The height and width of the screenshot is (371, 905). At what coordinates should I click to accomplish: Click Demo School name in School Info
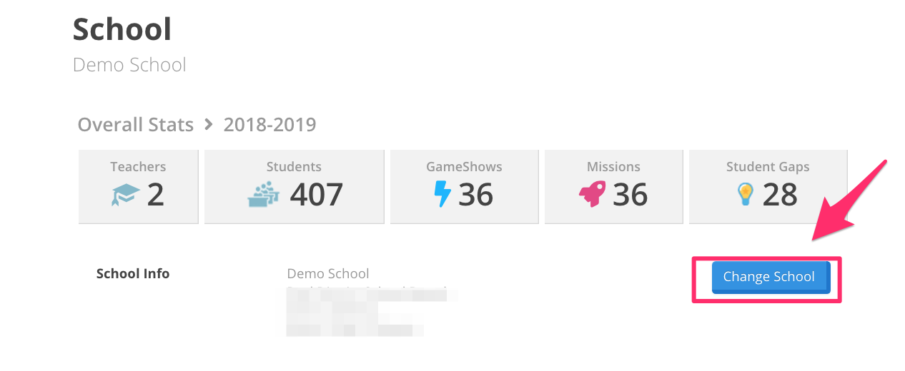coord(328,273)
